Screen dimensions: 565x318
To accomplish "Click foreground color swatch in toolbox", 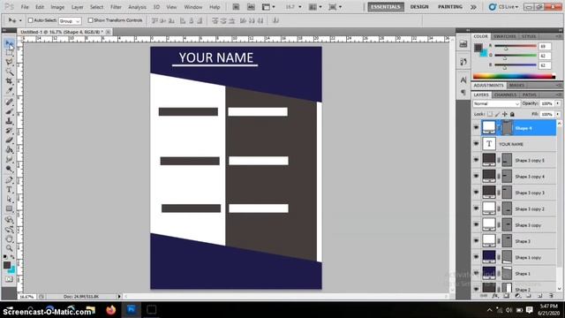I will pyautogui.click(x=7, y=265).
